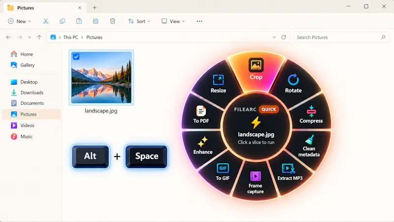Viewport: 394px width, 222px height.
Task: Expand recent locations chevron
Action: pos(30,37)
